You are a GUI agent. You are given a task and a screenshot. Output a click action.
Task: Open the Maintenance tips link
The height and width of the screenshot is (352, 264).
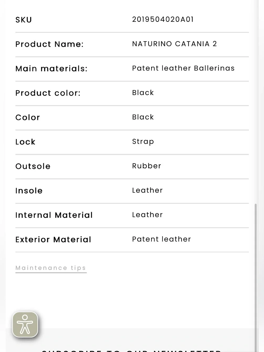(51, 268)
